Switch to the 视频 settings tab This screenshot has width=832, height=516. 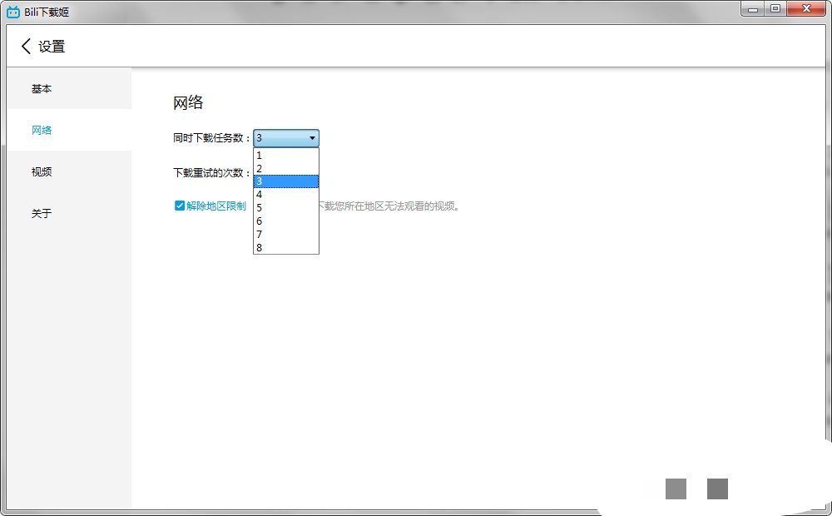coord(69,171)
